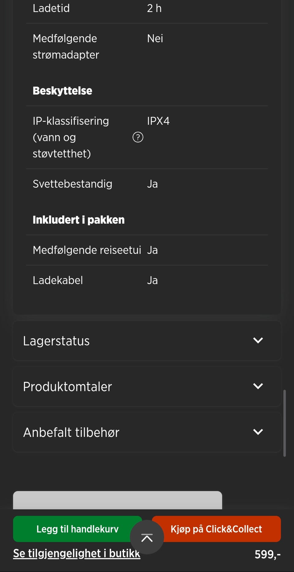This screenshot has height=572, width=294.
Task: Click the IP-klassifisering specification label
Action: [x=71, y=137]
